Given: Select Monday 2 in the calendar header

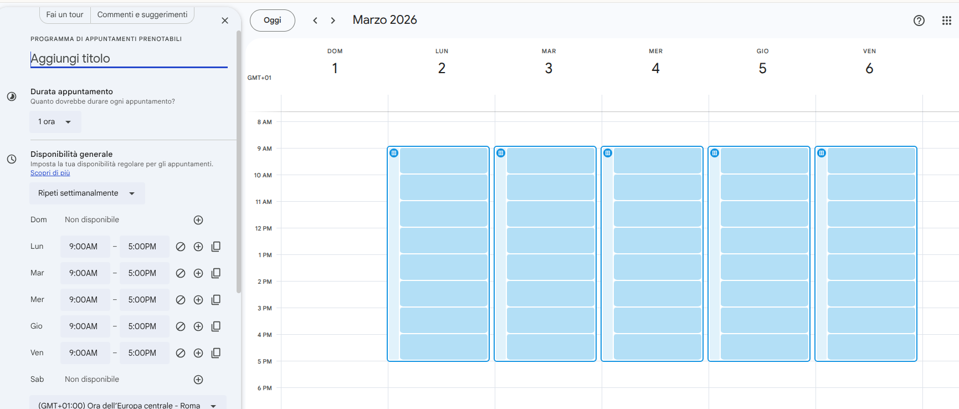Looking at the screenshot, I should [x=442, y=68].
